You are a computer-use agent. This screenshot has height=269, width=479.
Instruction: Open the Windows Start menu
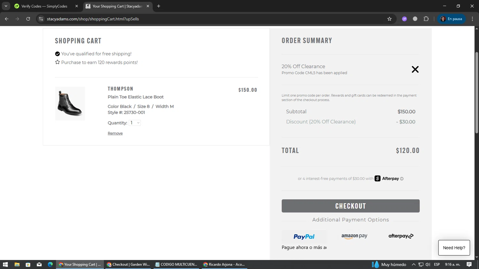tap(5, 265)
